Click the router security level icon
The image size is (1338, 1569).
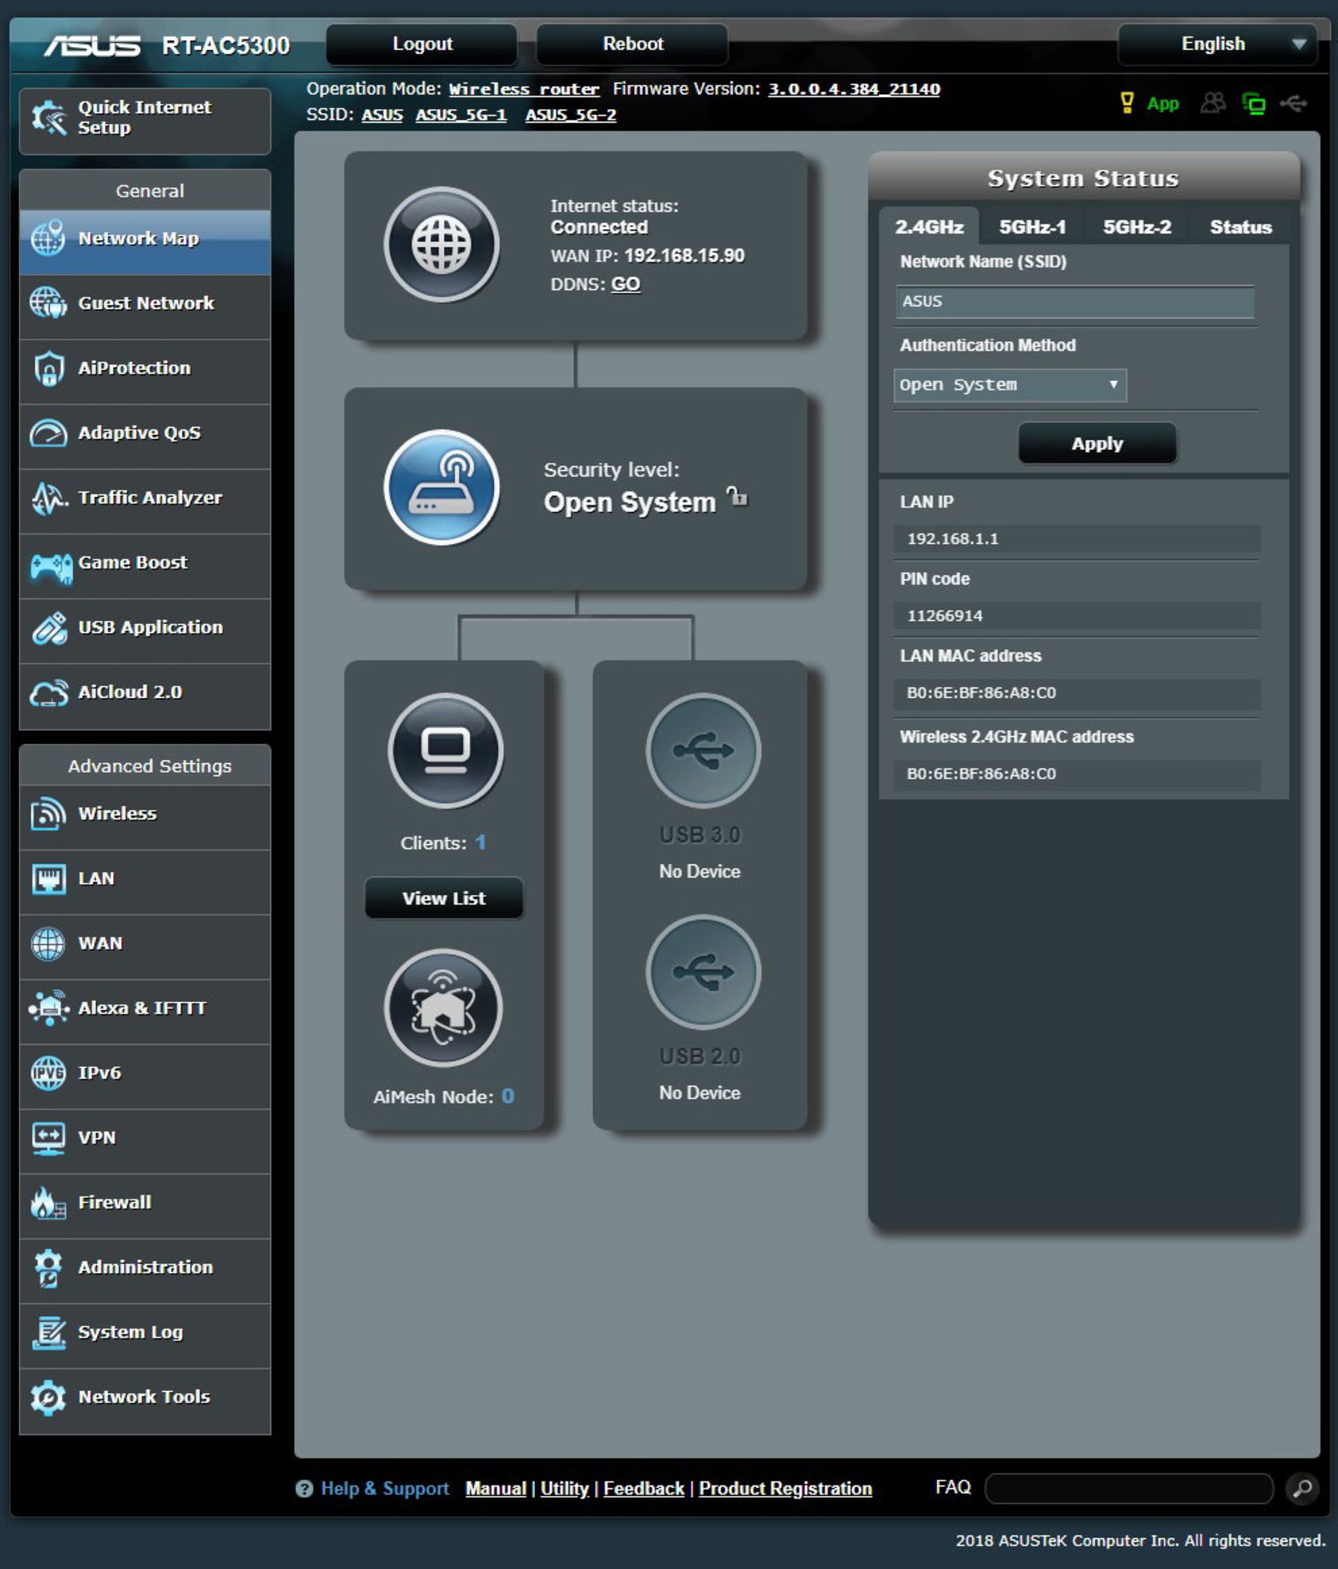click(x=440, y=487)
